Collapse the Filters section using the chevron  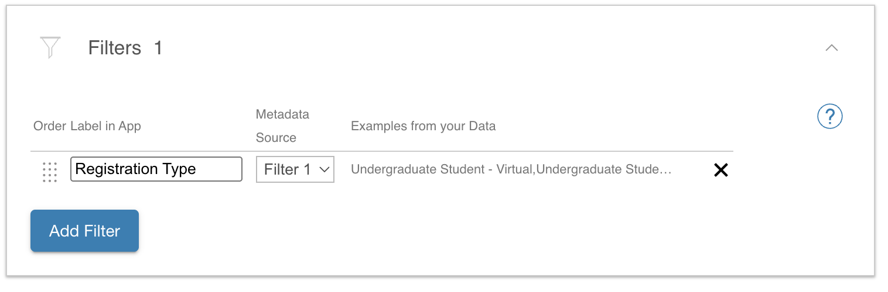click(831, 48)
